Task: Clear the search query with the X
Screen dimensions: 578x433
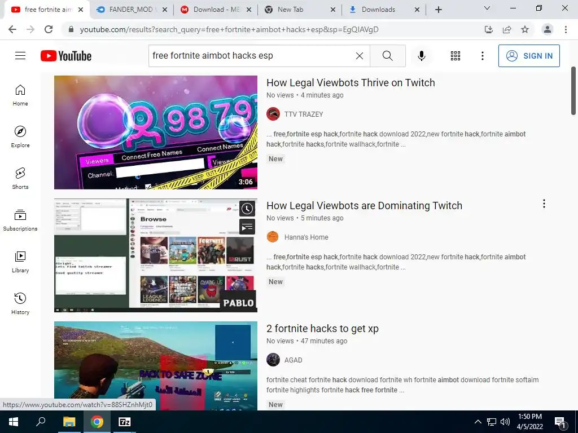Action: pos(360,56)
